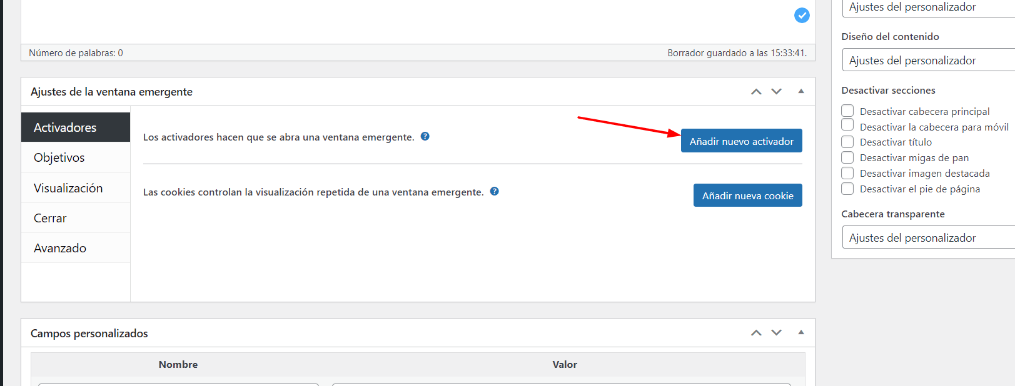Open the Avanzado tab

pos(76,248)
